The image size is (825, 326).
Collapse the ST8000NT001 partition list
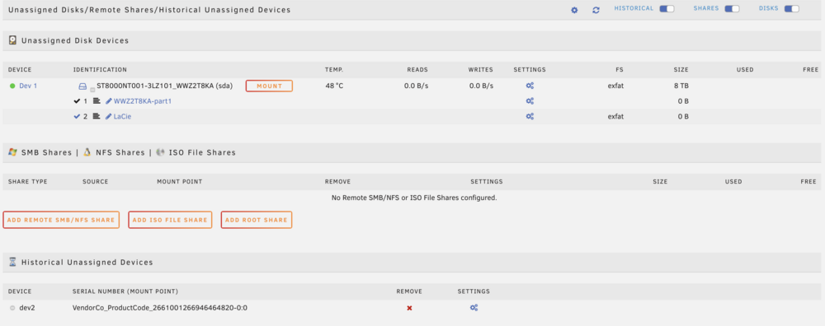pyautogui.click(x=92, y=90)
